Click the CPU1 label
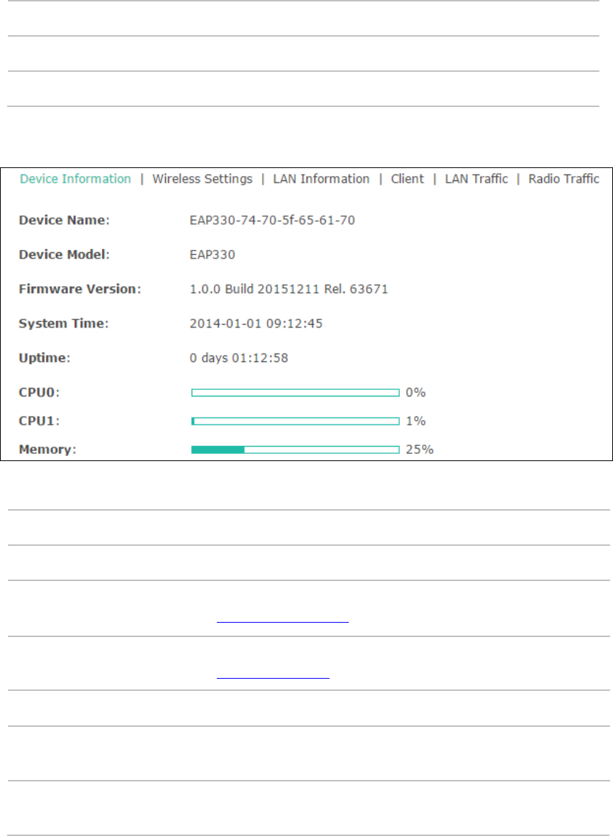 [x=39, y=421]
